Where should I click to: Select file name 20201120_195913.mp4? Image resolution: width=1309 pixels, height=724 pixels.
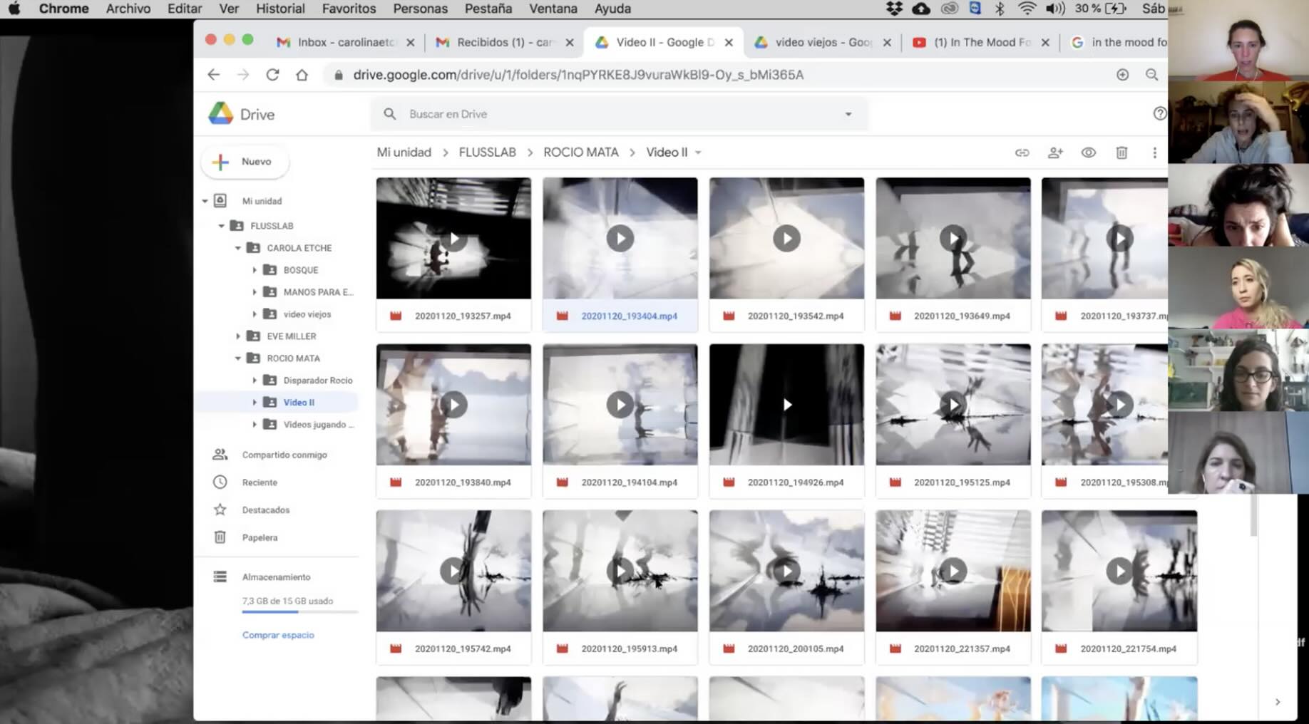[629, 648]
